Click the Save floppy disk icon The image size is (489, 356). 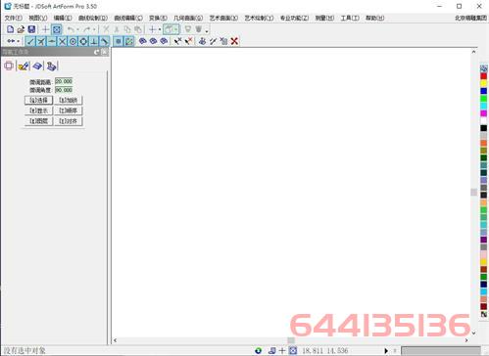31,29
